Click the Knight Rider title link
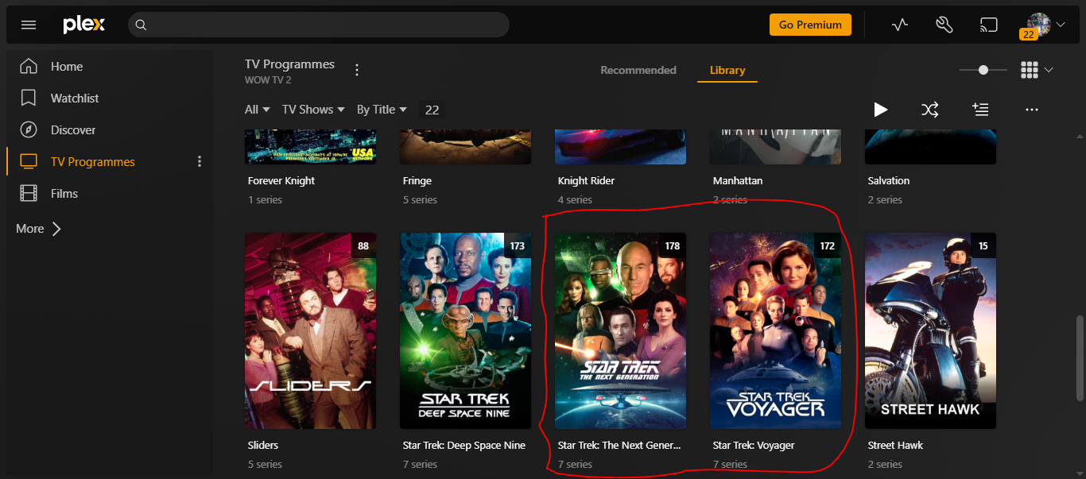This screenshot has height=479, width=1086. click(586, 180)
